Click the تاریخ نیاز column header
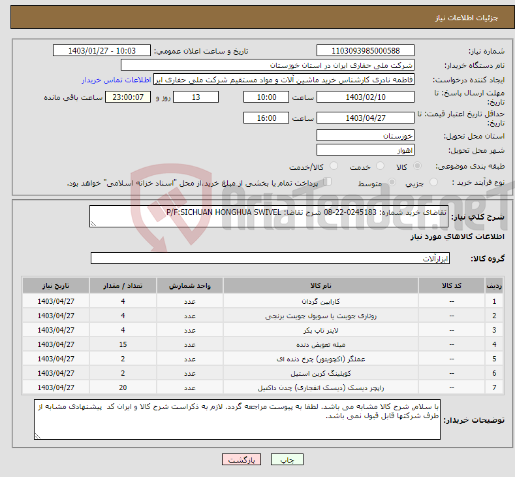Viewport: 515px width, 477px height. 56,286
